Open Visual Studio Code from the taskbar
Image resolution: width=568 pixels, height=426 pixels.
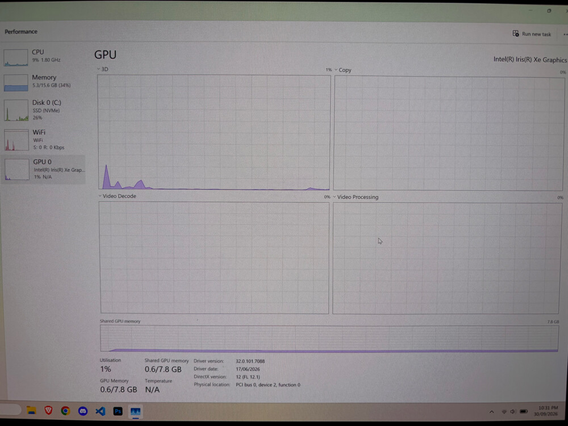[101, 411]
